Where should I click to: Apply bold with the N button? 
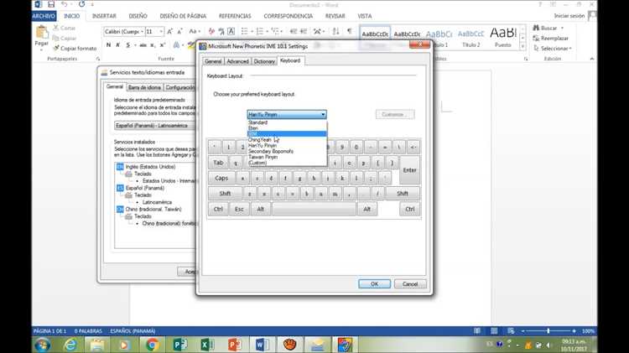pos(108,45)
